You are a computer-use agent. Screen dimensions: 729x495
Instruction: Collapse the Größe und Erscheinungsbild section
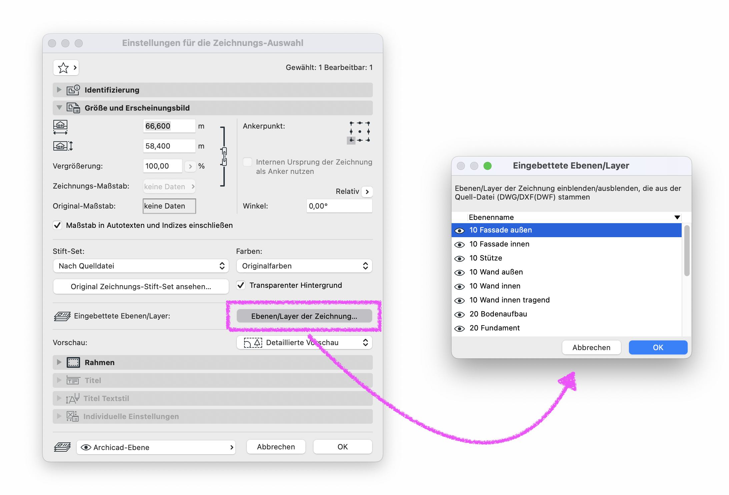pos(59,108)
